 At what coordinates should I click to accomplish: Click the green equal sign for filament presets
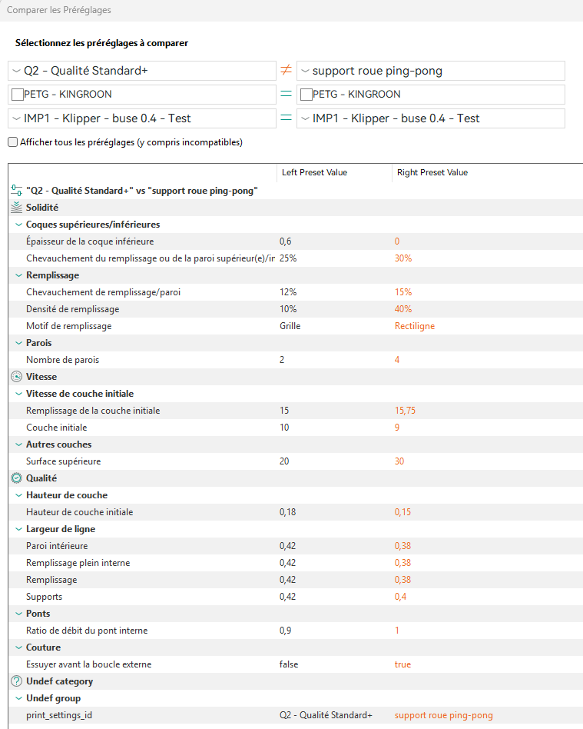(287, 94)
